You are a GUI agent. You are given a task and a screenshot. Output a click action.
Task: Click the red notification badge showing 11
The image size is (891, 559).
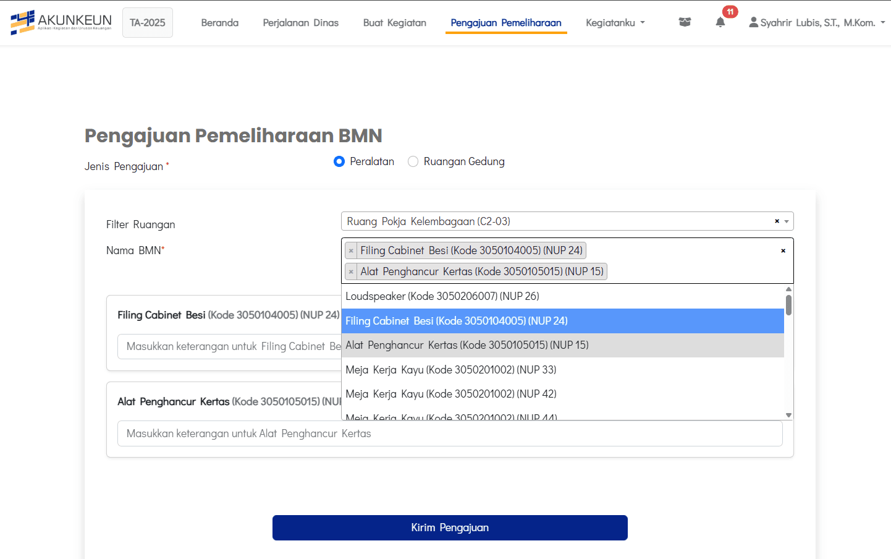[730, 12]
